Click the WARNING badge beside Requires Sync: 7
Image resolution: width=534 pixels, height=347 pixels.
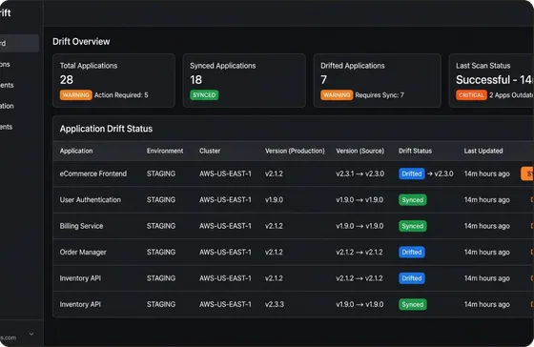[x=336, y=95]
